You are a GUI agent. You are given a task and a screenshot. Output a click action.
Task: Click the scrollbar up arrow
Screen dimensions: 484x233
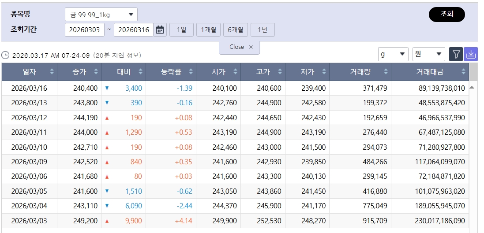472,88
